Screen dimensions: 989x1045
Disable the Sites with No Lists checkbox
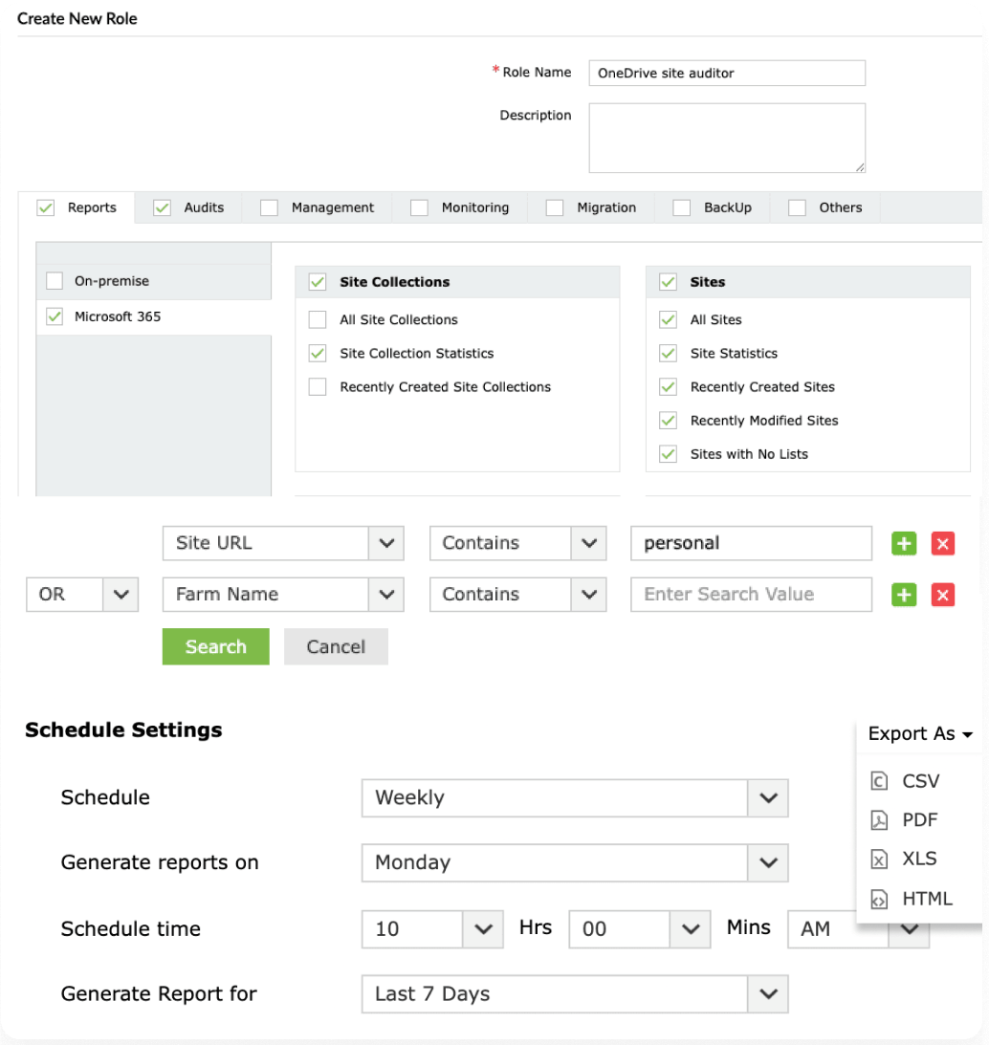click(x=667, y=453)
